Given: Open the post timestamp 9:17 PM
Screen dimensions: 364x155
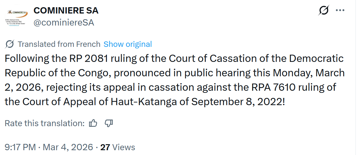Looking at the screenshot, I should 20,147.
